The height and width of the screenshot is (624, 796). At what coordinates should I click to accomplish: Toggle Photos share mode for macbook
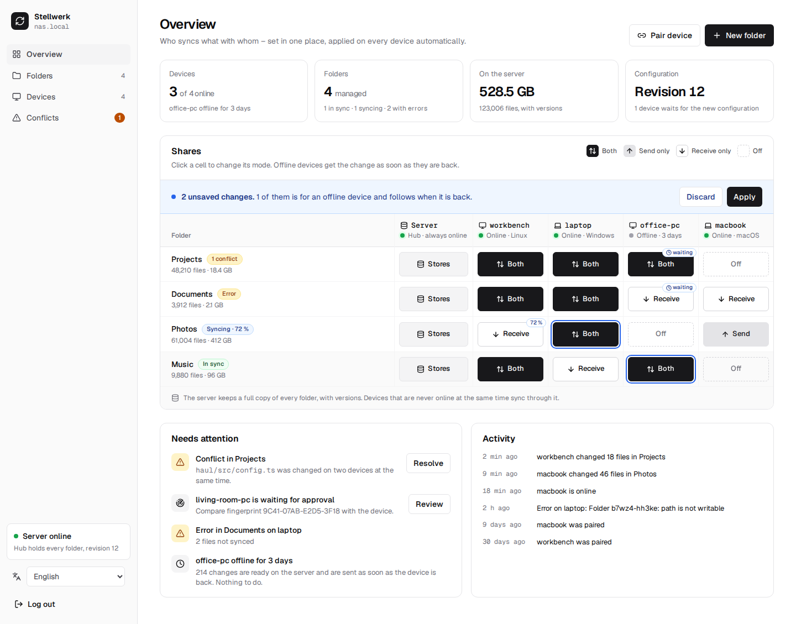pyautogui.click(x=736, y=334)
